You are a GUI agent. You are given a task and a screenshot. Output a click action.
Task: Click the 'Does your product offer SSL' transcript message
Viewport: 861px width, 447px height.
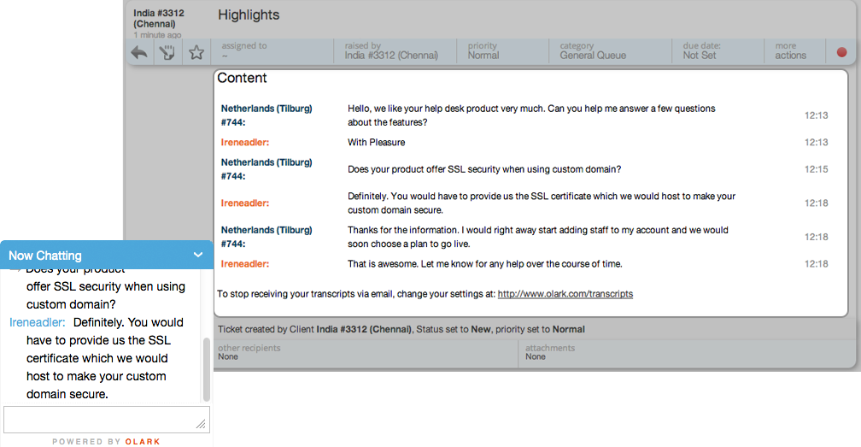(484, 169)
